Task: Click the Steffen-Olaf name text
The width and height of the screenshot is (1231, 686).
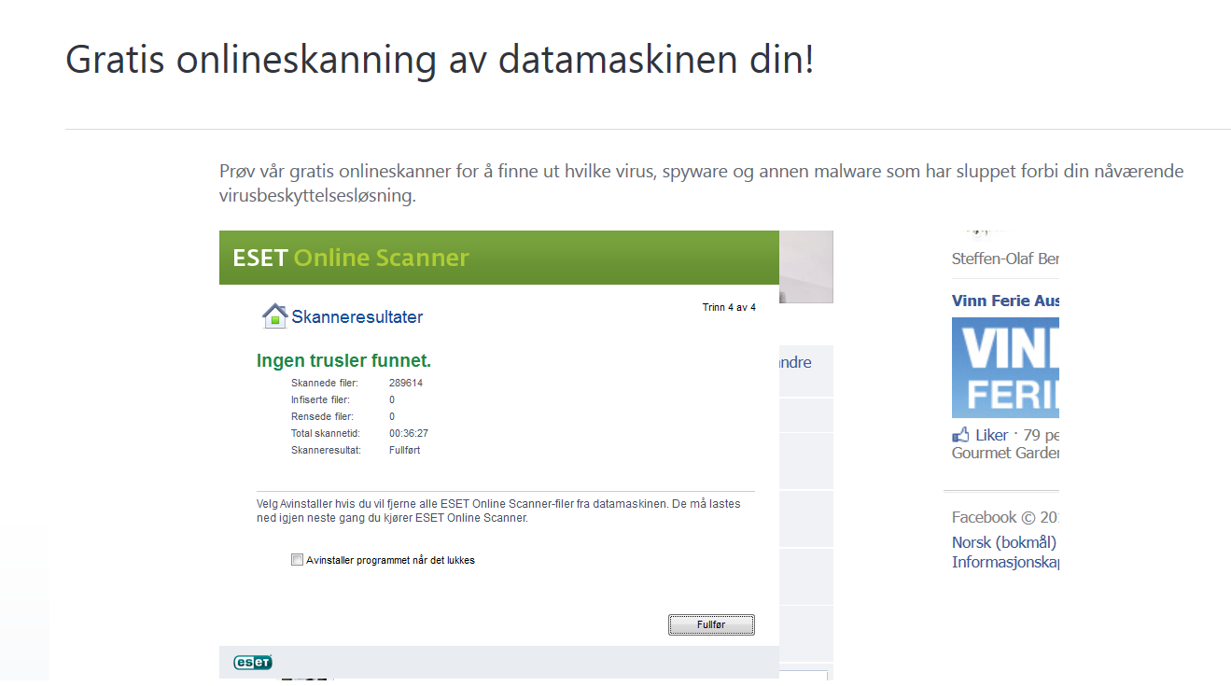Action: pos(1005,259)
